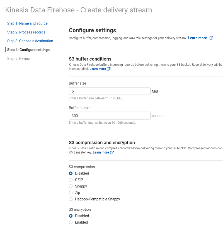Image resolution: width=223 pixels, height=229 pixels.
Task: Click the Buffer interval input field
Action: 110,116
